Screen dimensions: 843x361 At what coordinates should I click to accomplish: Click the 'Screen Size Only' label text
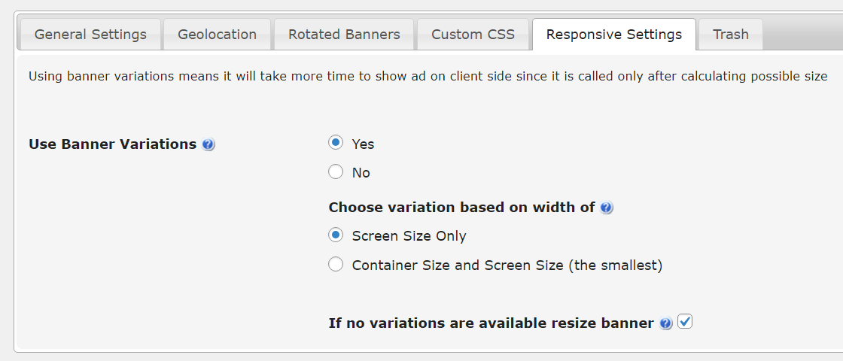click(x=409, y=236)
